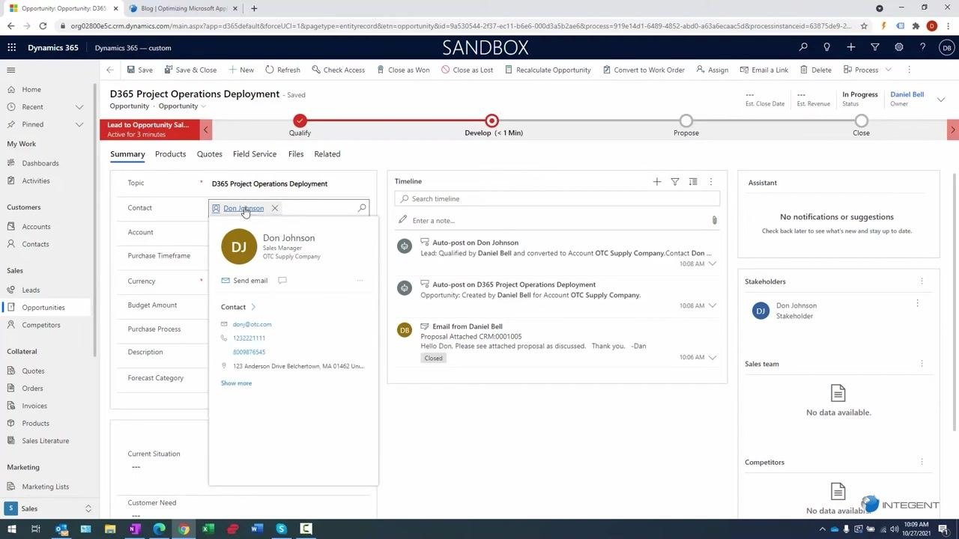Attach a file using the paperclip icon
This screenshot has width=959, height=539.
pyautogui.click(x=714, y=220)
